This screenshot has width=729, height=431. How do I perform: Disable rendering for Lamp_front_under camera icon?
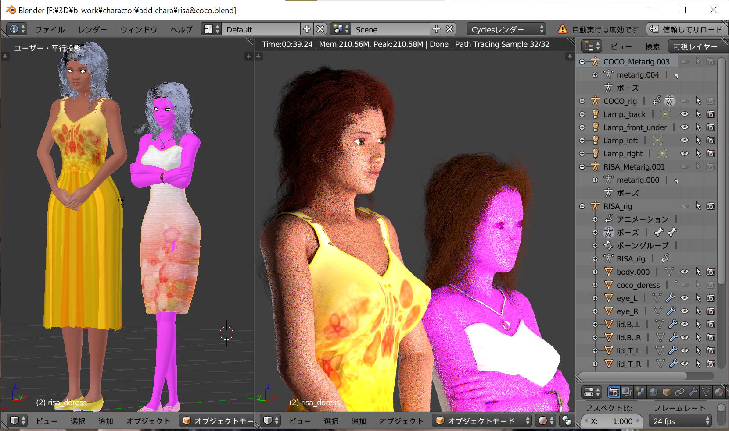pos(711,127)
